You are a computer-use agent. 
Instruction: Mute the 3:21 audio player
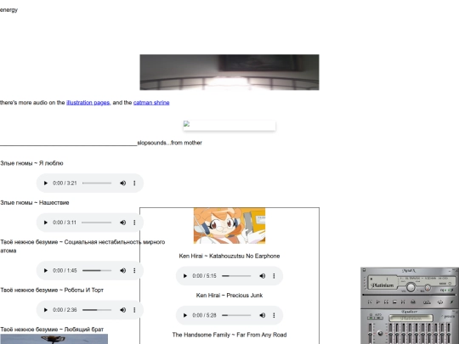tap(123, 183)
